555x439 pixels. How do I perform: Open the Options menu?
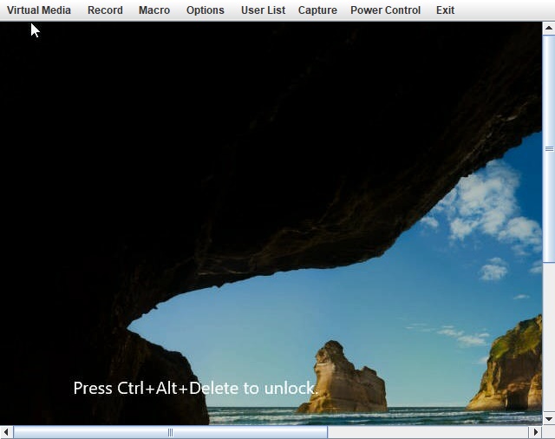tap(206, 10)
